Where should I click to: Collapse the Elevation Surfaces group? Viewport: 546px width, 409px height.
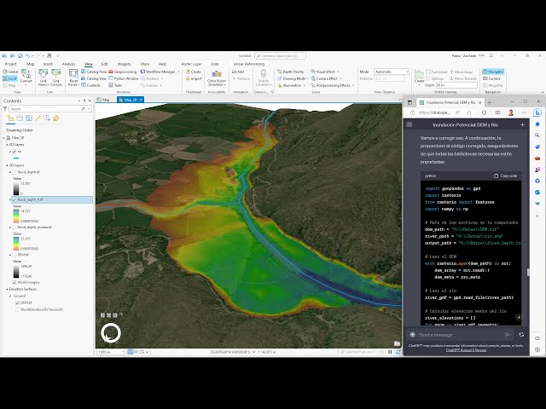(8, 289)
